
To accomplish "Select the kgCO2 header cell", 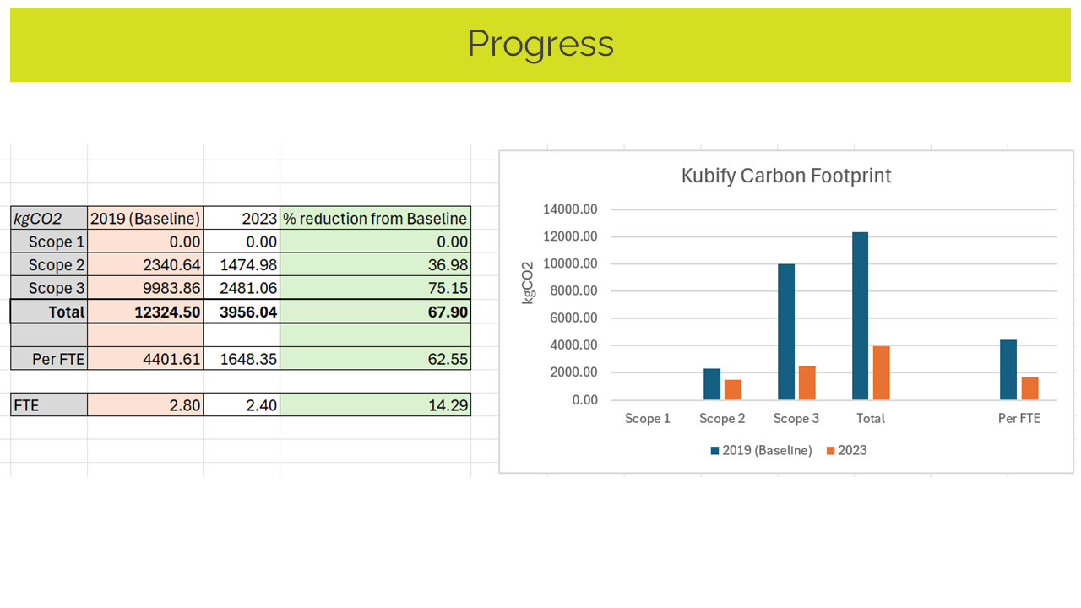I will 49,218.
